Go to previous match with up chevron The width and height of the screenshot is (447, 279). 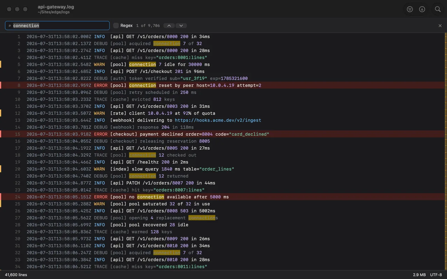169,25
